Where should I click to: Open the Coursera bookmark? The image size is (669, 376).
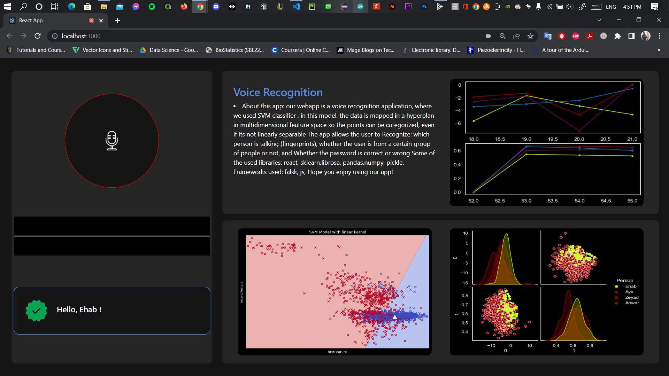click(x=300, y=50)
